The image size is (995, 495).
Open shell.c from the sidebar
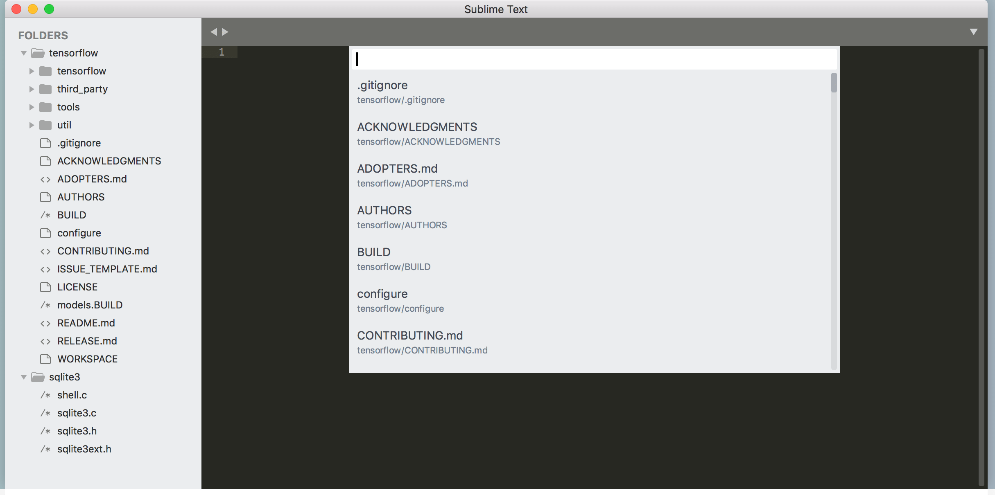72,395
